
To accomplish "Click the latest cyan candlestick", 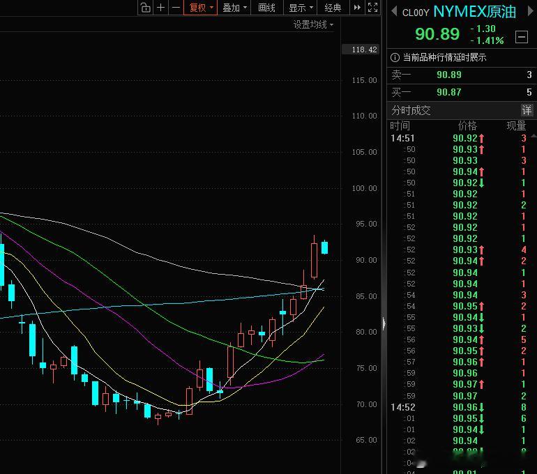I will click(325, 247).
